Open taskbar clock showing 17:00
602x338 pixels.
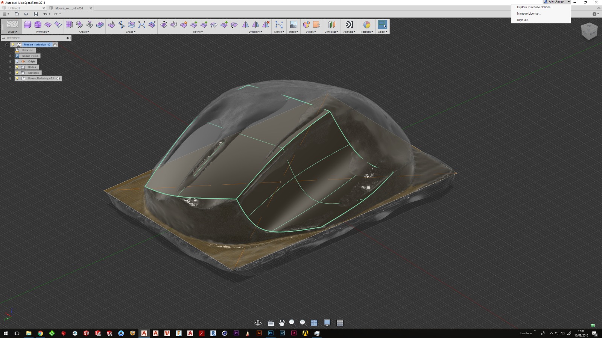pyautogui.click(x=581, y=333)
